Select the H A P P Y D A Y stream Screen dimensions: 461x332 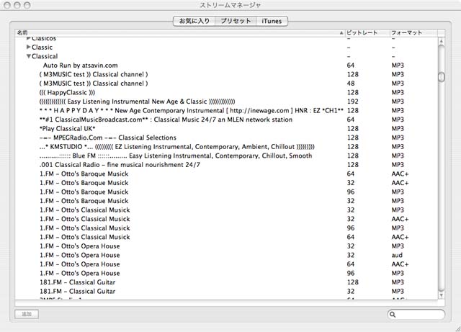[x=226, y=111]
